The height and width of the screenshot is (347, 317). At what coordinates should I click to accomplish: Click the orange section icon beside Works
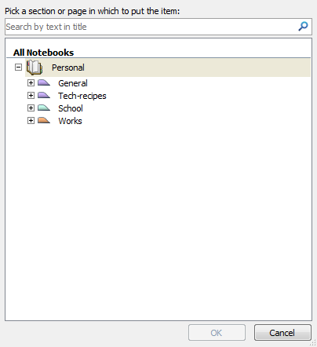tap(44, 120)
